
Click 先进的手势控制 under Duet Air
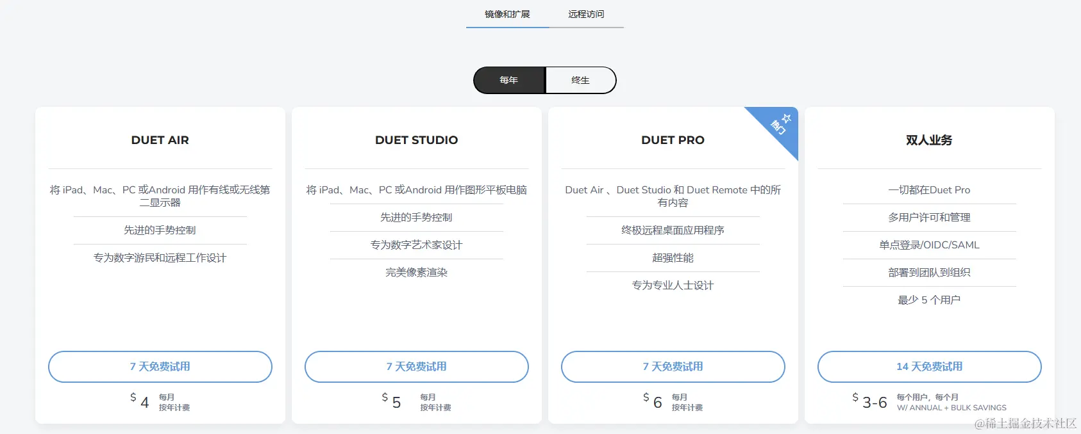coord(160,230)
